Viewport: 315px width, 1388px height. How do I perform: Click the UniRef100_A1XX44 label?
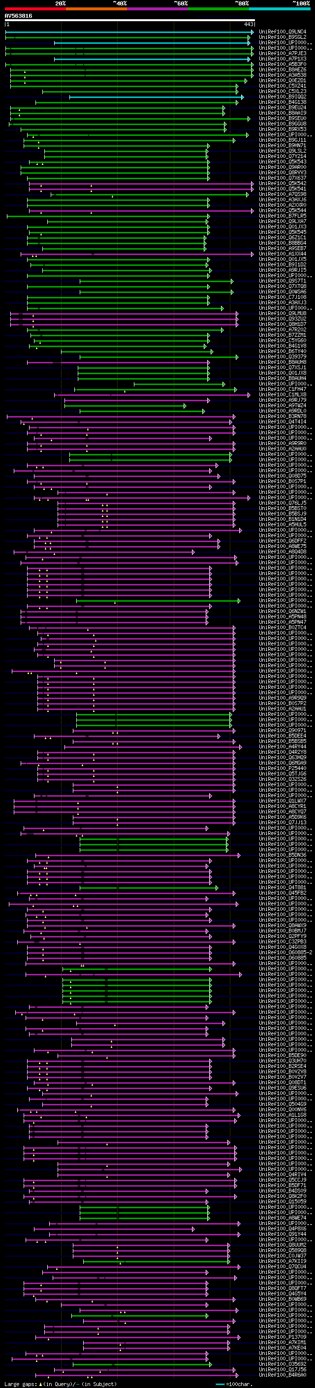click(283, 254)
